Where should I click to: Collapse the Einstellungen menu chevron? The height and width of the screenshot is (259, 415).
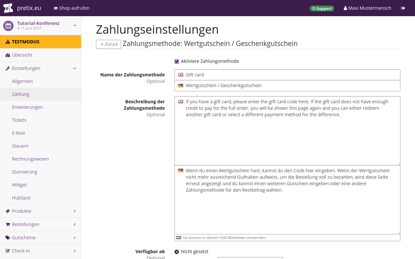[75, 68]
